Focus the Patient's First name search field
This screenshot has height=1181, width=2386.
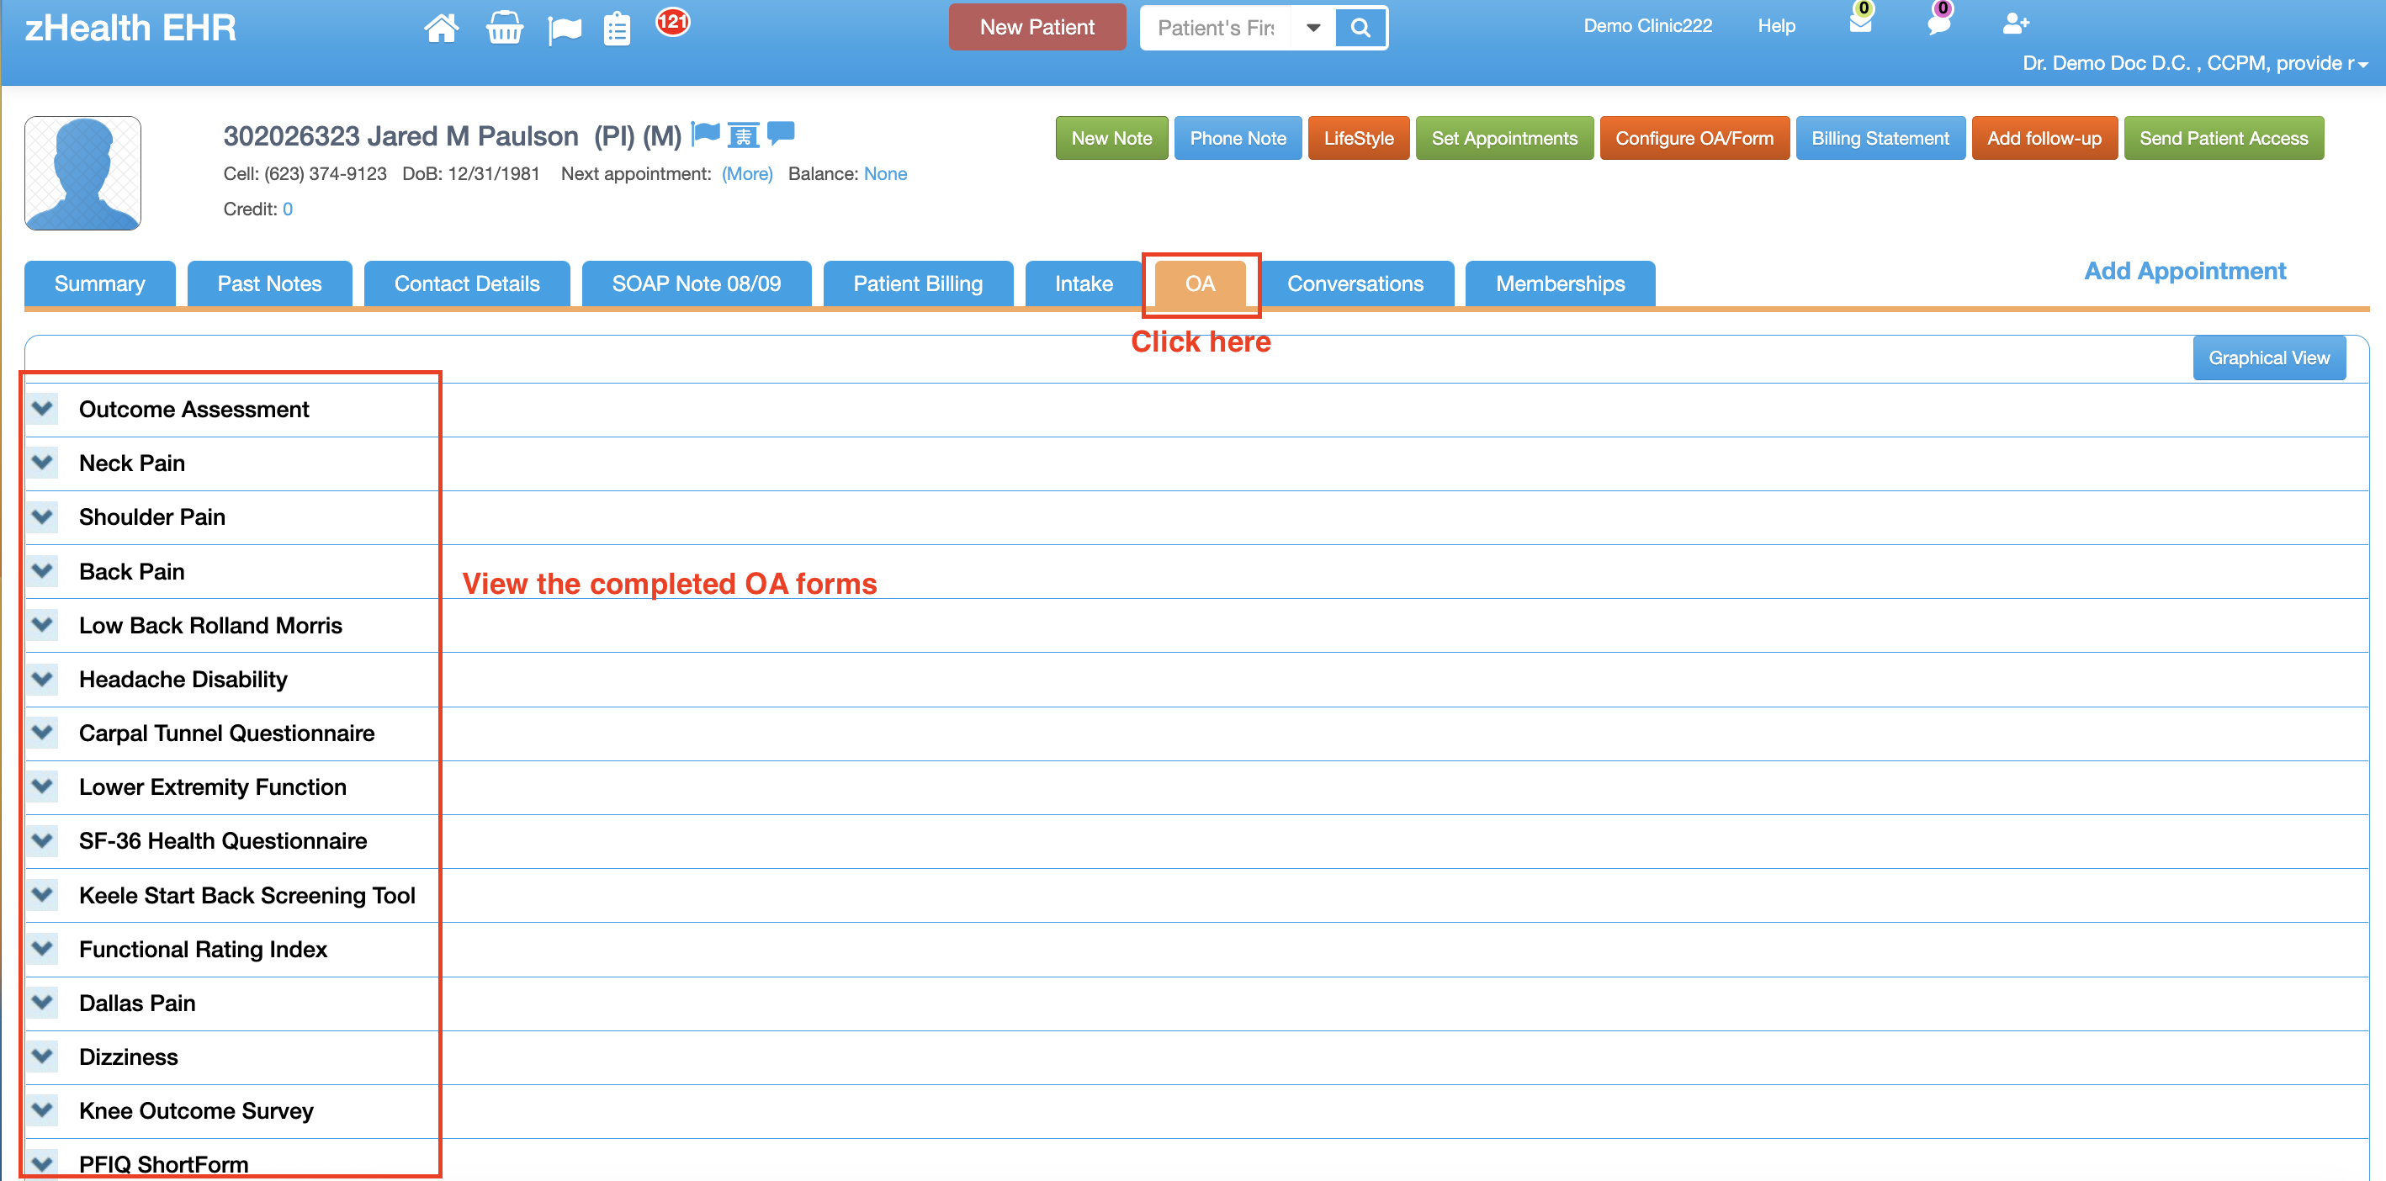(1217, 28)
